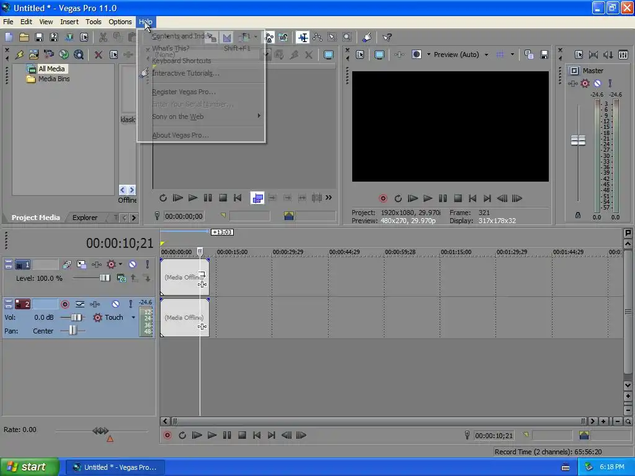Image resolution: width=635 pixels, height=476 pixels.
Task: Expand the Sony on the Web submenu
Action: (201, 117)
